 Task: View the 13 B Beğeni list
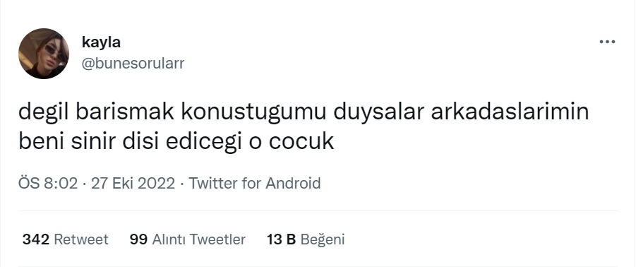(x=306, y=239)
